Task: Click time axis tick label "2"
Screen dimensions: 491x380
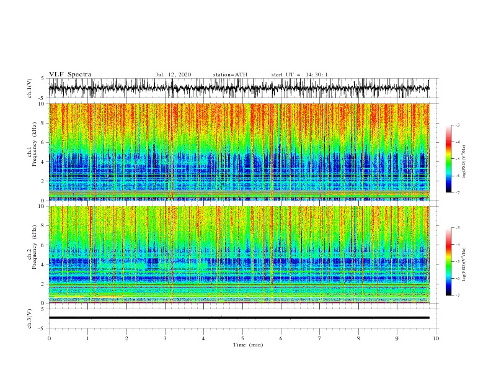Action: coord(126,338)
